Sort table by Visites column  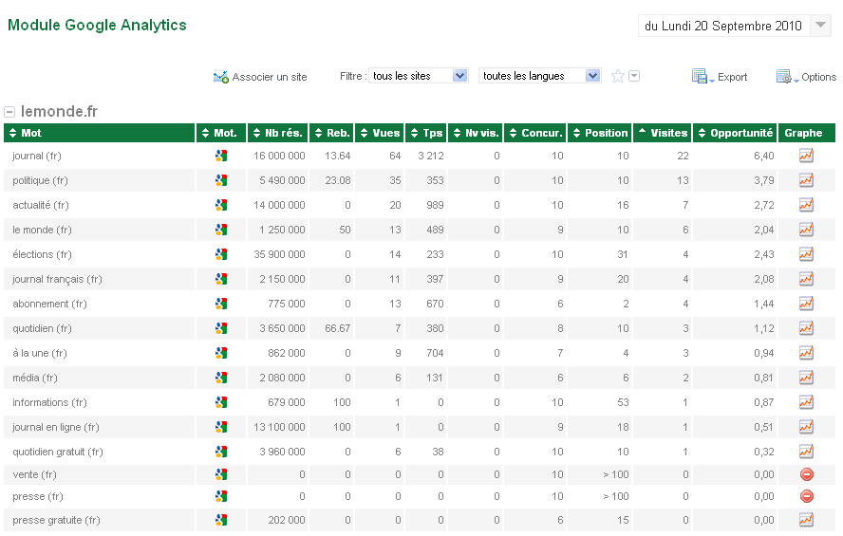[x=664, y=133]
